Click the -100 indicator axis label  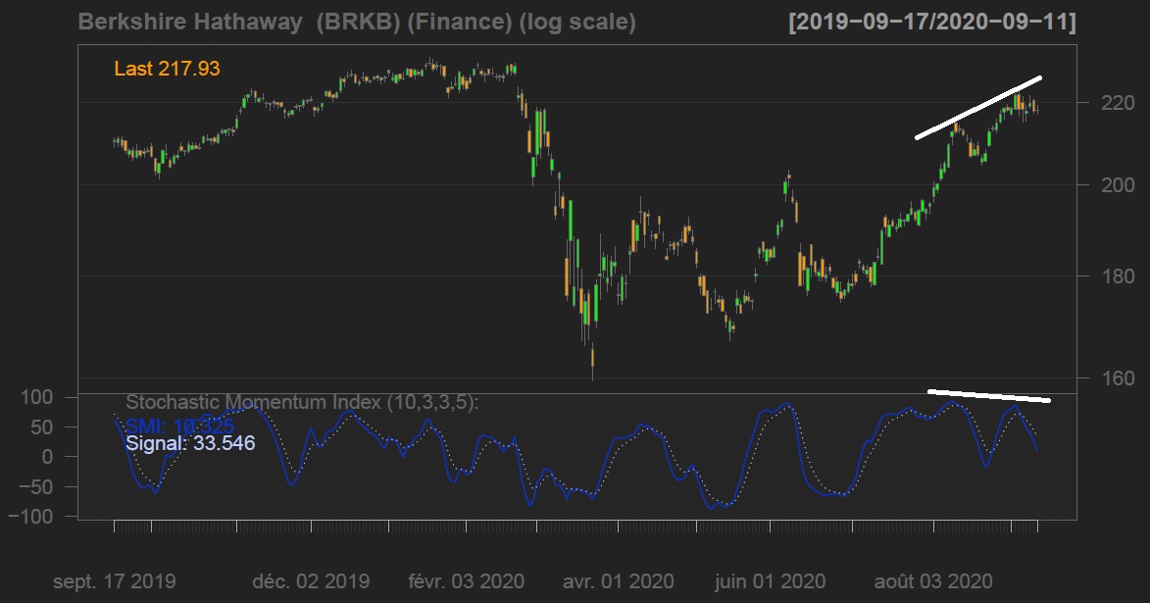[x=30, y=517]
